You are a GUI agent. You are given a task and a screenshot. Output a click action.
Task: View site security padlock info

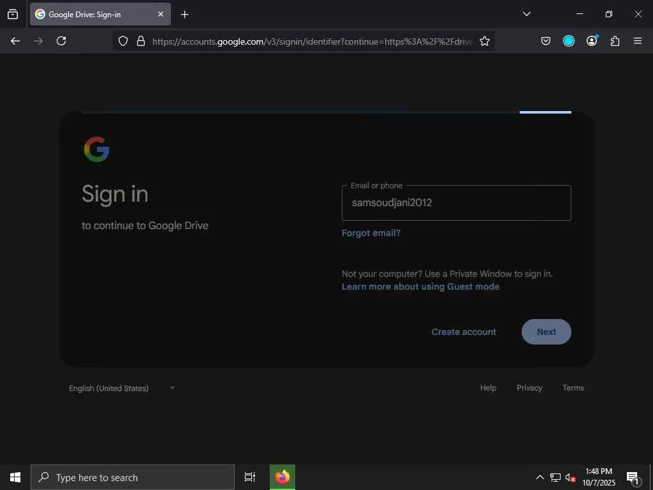point(141,41)
